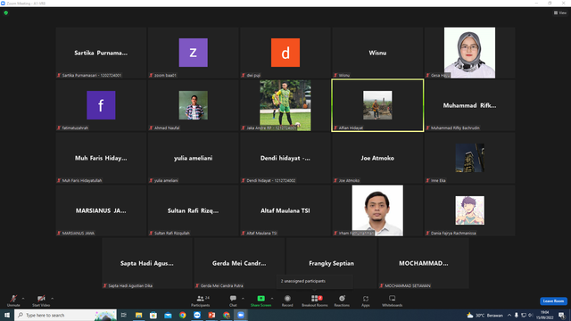This screenshot has width=571, height=321.
Task: Open the View layout menu
Action: coord(560,12)
